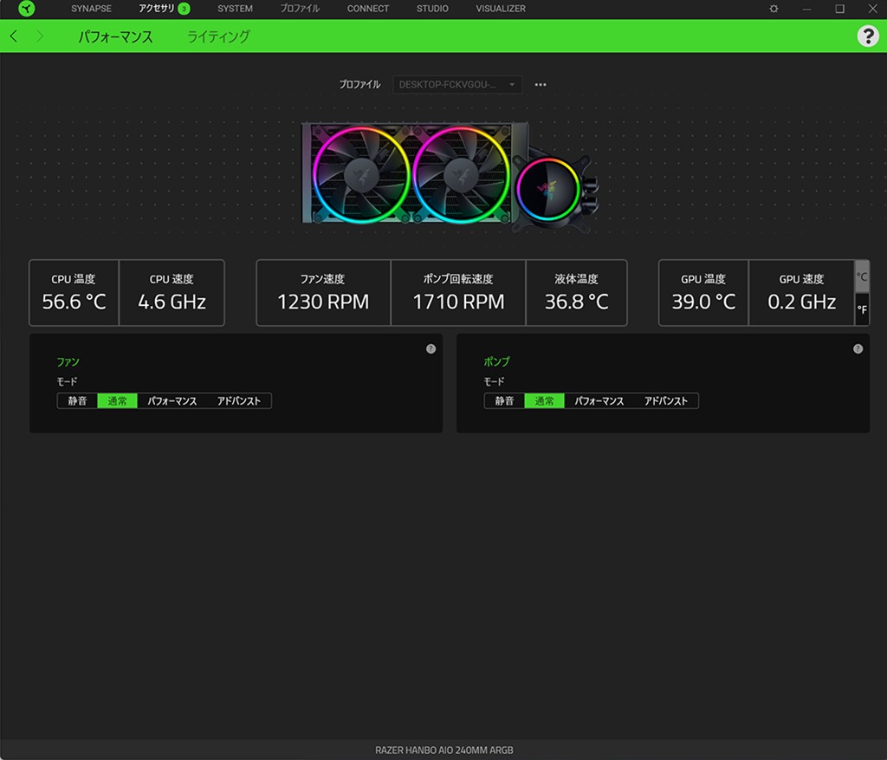Set fan mode to 静音

coord(77,401)
